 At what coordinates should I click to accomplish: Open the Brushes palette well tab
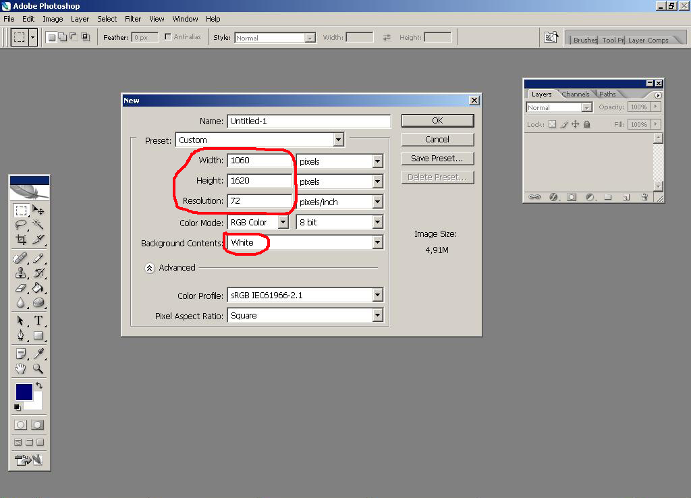[x=584, y=40]
